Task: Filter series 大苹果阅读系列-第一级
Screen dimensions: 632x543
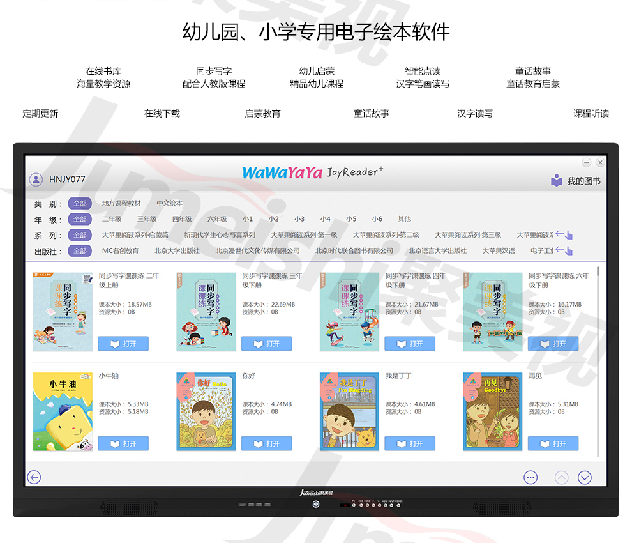Action: coord(304,235)
